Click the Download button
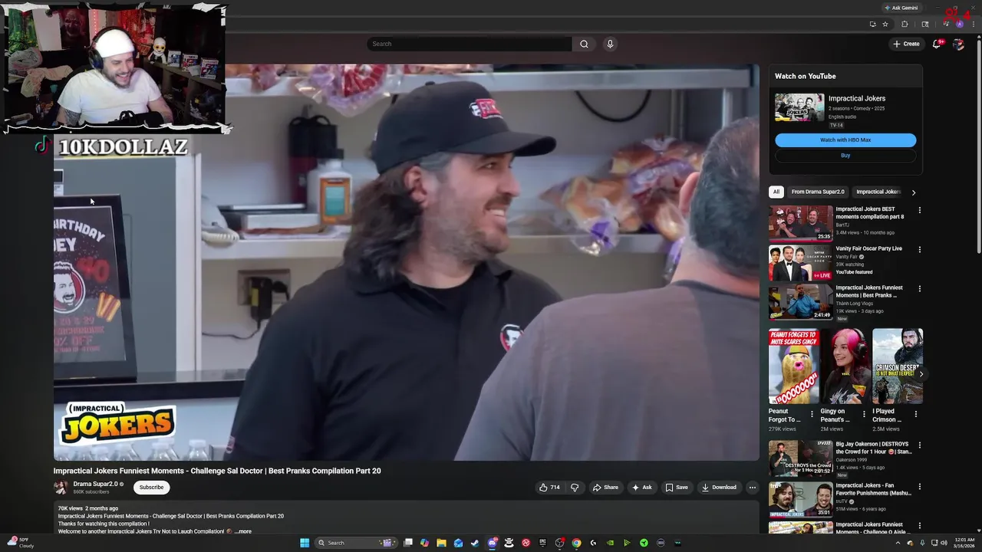 (719, 488)
